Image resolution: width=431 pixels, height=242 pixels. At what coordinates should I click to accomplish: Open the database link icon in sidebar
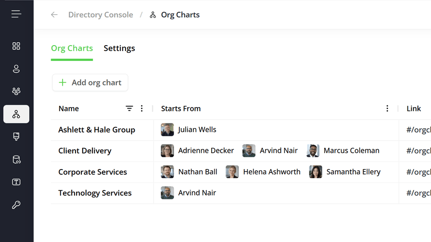(x=16, y=159)
